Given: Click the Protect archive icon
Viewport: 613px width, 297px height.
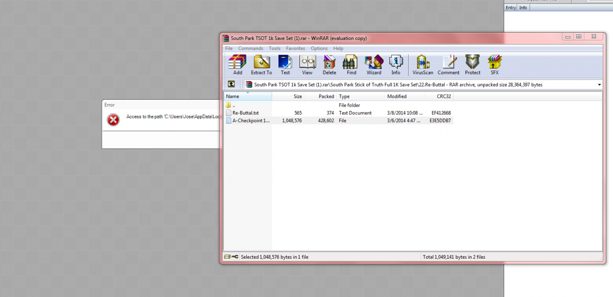Looking at the screenshot, I should point(473,65).
